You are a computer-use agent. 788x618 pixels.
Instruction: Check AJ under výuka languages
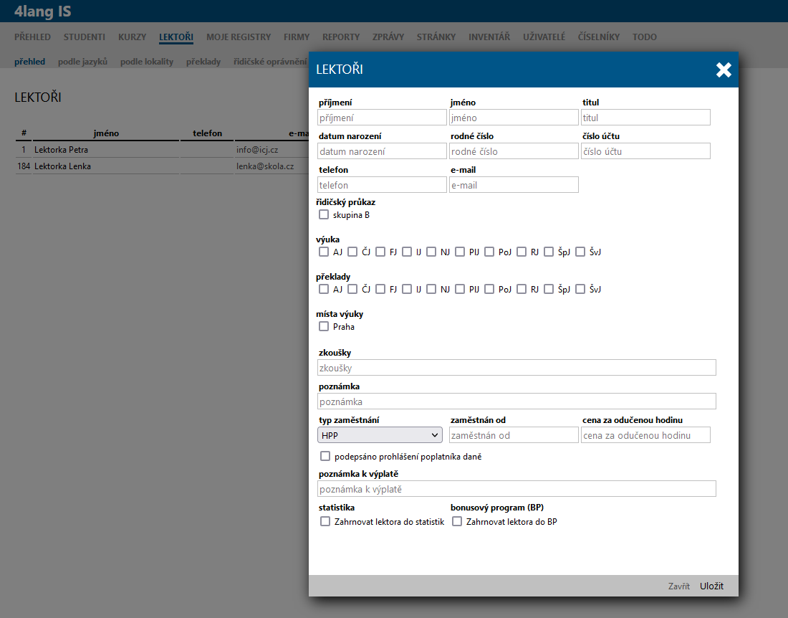point(324,252)
